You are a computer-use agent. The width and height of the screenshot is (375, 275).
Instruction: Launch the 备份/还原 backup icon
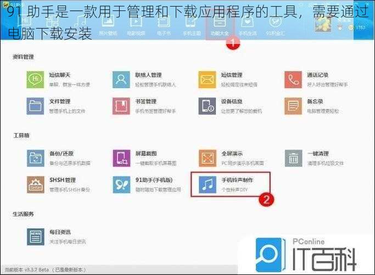click(35, 158)
